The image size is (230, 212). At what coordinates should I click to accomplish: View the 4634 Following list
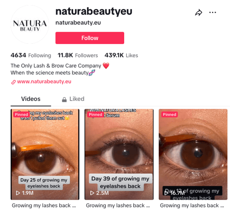coord(31,55)
